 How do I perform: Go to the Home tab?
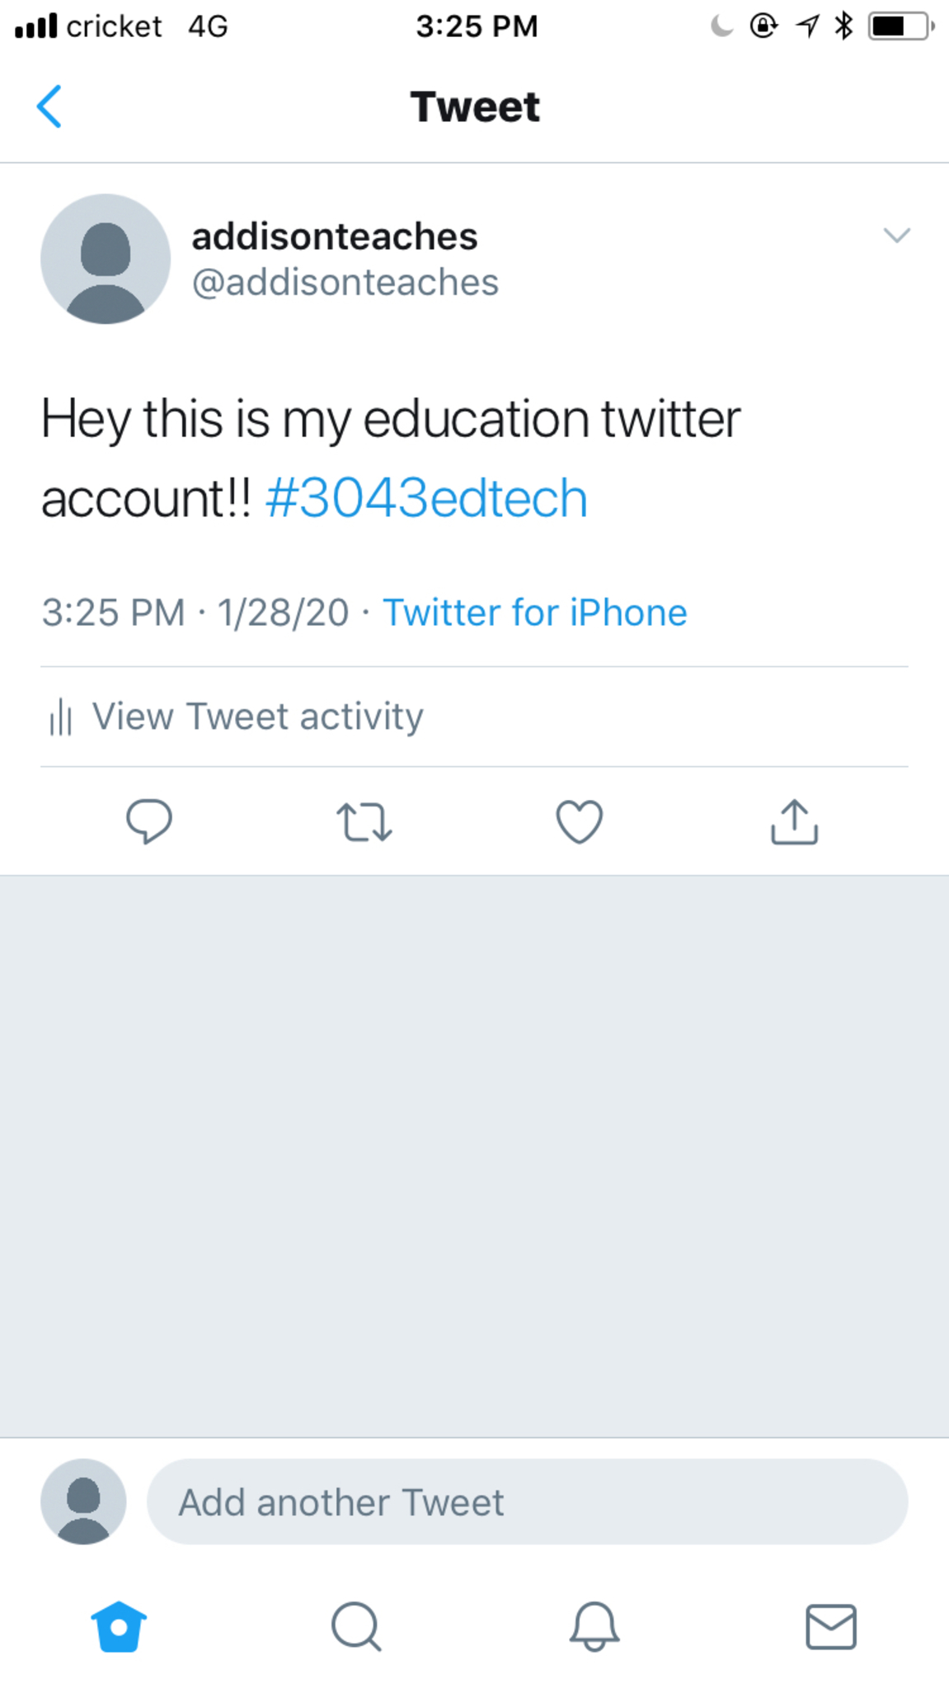(x=119, y=1627)
